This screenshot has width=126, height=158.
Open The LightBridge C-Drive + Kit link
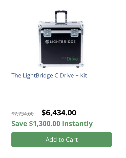[49, 75]
